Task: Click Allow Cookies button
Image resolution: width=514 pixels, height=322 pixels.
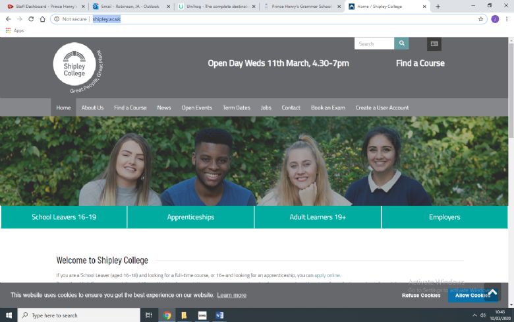Action: point(472,295)
